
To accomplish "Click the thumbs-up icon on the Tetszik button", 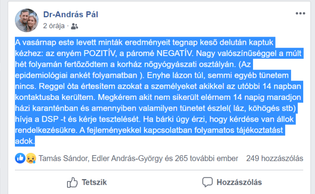I will (x=72, y=182).
